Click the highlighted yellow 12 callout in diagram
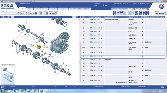The height and width of the screenshot is (93, 167). coord(39,47)
